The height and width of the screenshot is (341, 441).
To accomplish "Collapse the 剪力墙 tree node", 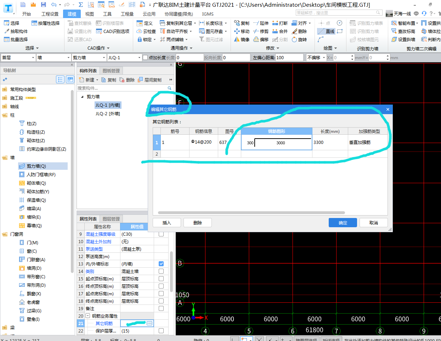I will (82, 96).
